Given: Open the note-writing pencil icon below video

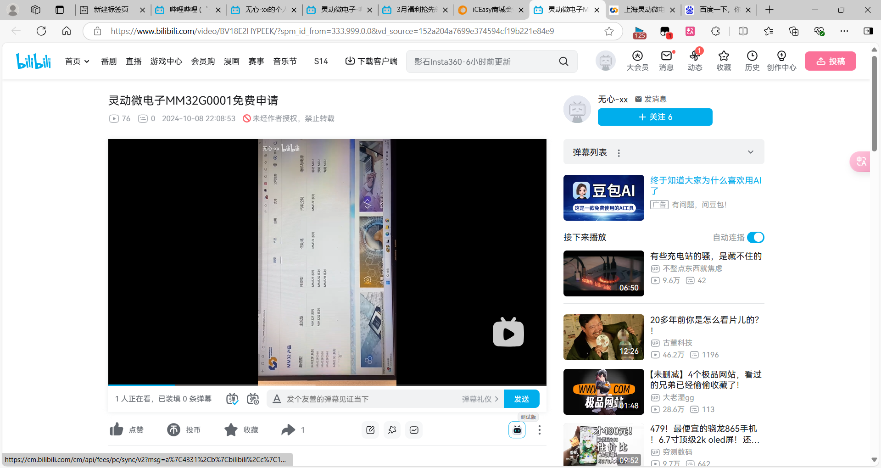Looking at the screenshot, I should [370, 430].
